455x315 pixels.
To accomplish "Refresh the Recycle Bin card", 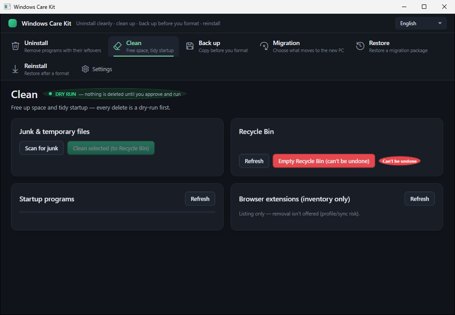I will (x=254, y=161).
